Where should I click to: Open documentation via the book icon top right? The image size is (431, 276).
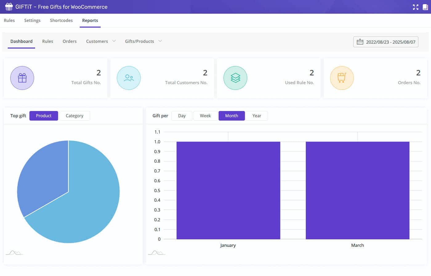426,7
